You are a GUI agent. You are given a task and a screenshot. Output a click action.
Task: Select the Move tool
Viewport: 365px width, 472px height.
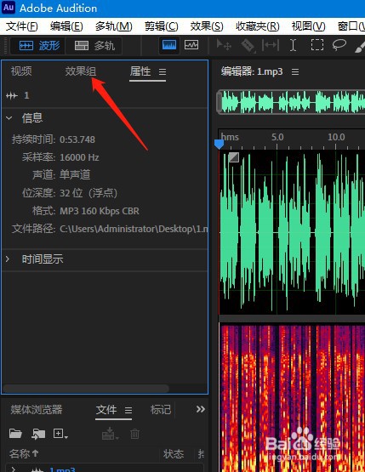point(224,45)
